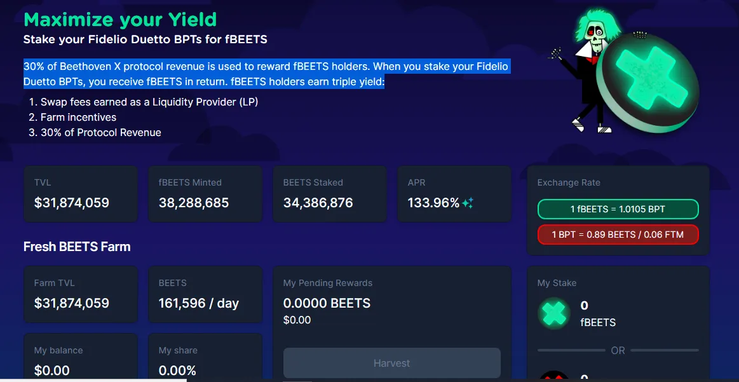
Task: Click the Beethoven skeleton mascot illustration
Action: pos(582,71)
